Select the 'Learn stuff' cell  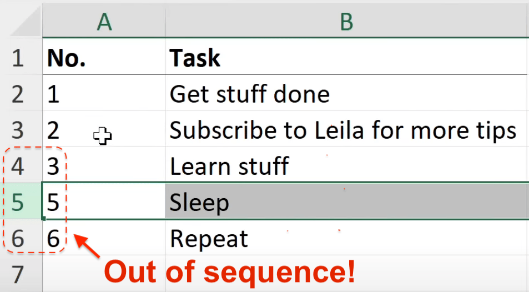[347, 165]
